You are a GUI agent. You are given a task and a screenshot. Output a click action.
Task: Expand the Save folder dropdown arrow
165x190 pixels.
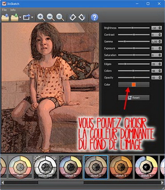coord(20,17)
